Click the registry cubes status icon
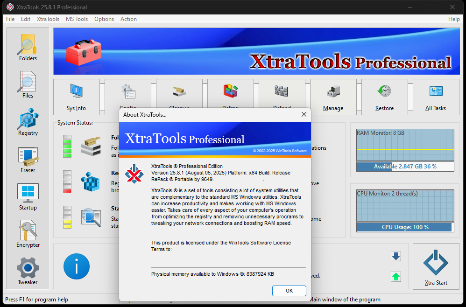Viewport: 466px width, 307px height. pos(91,181)
